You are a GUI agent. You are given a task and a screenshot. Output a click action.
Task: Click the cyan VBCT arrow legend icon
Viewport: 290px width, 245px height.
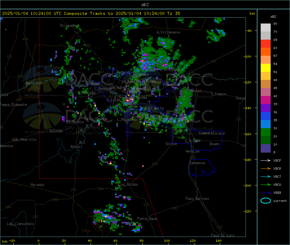(266, 177)
